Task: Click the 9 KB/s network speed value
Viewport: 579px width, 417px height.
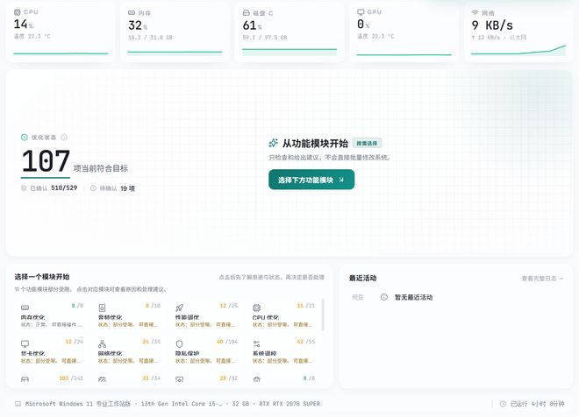Action: point(492,25)
